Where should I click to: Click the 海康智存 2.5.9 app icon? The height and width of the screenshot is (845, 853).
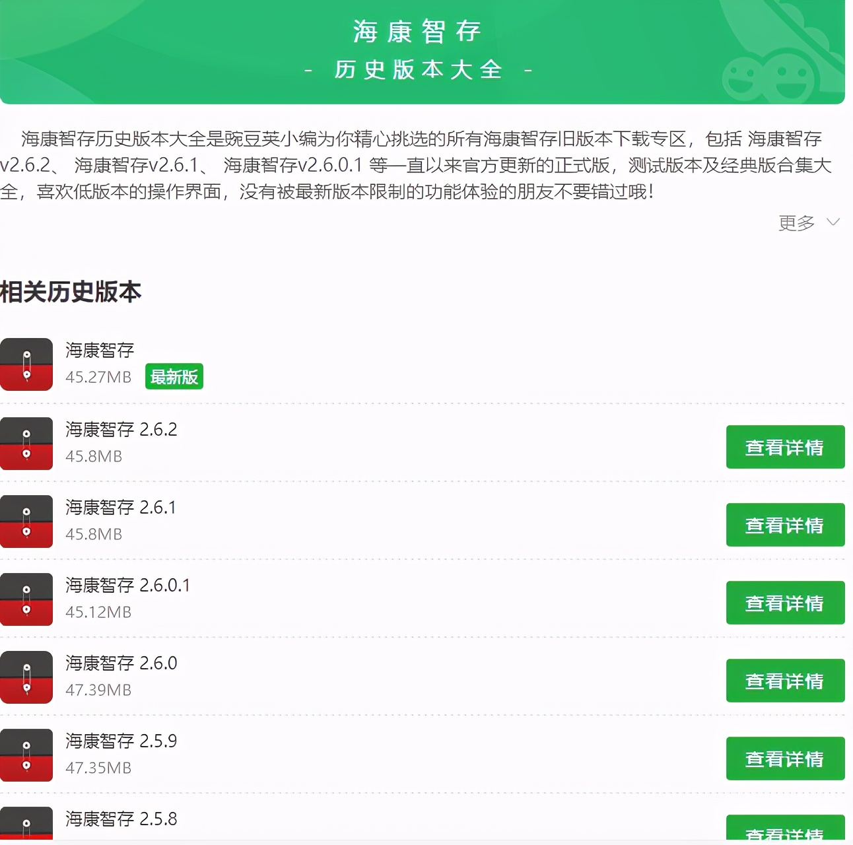click(26, 756)
